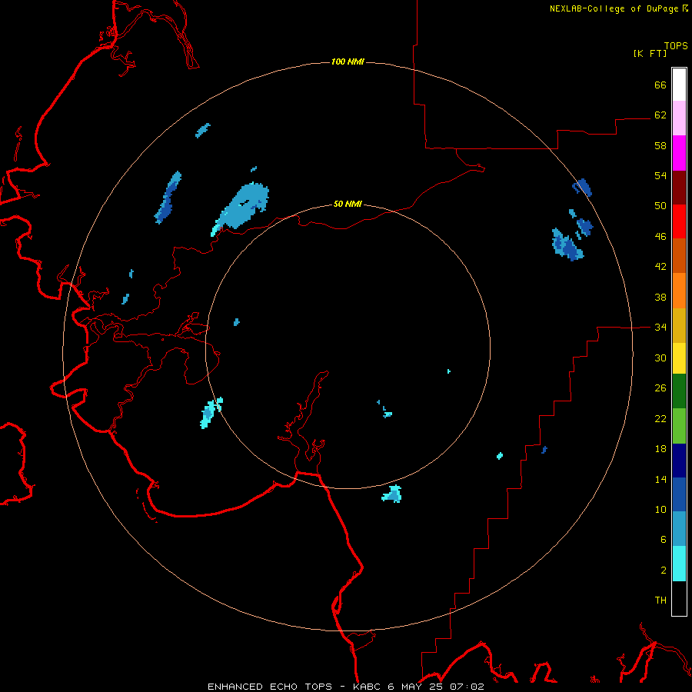Image resolution: width=692 pixels, height=692 pixels.
Task: Click legend value 66
Action: click(x=660, y=85)
